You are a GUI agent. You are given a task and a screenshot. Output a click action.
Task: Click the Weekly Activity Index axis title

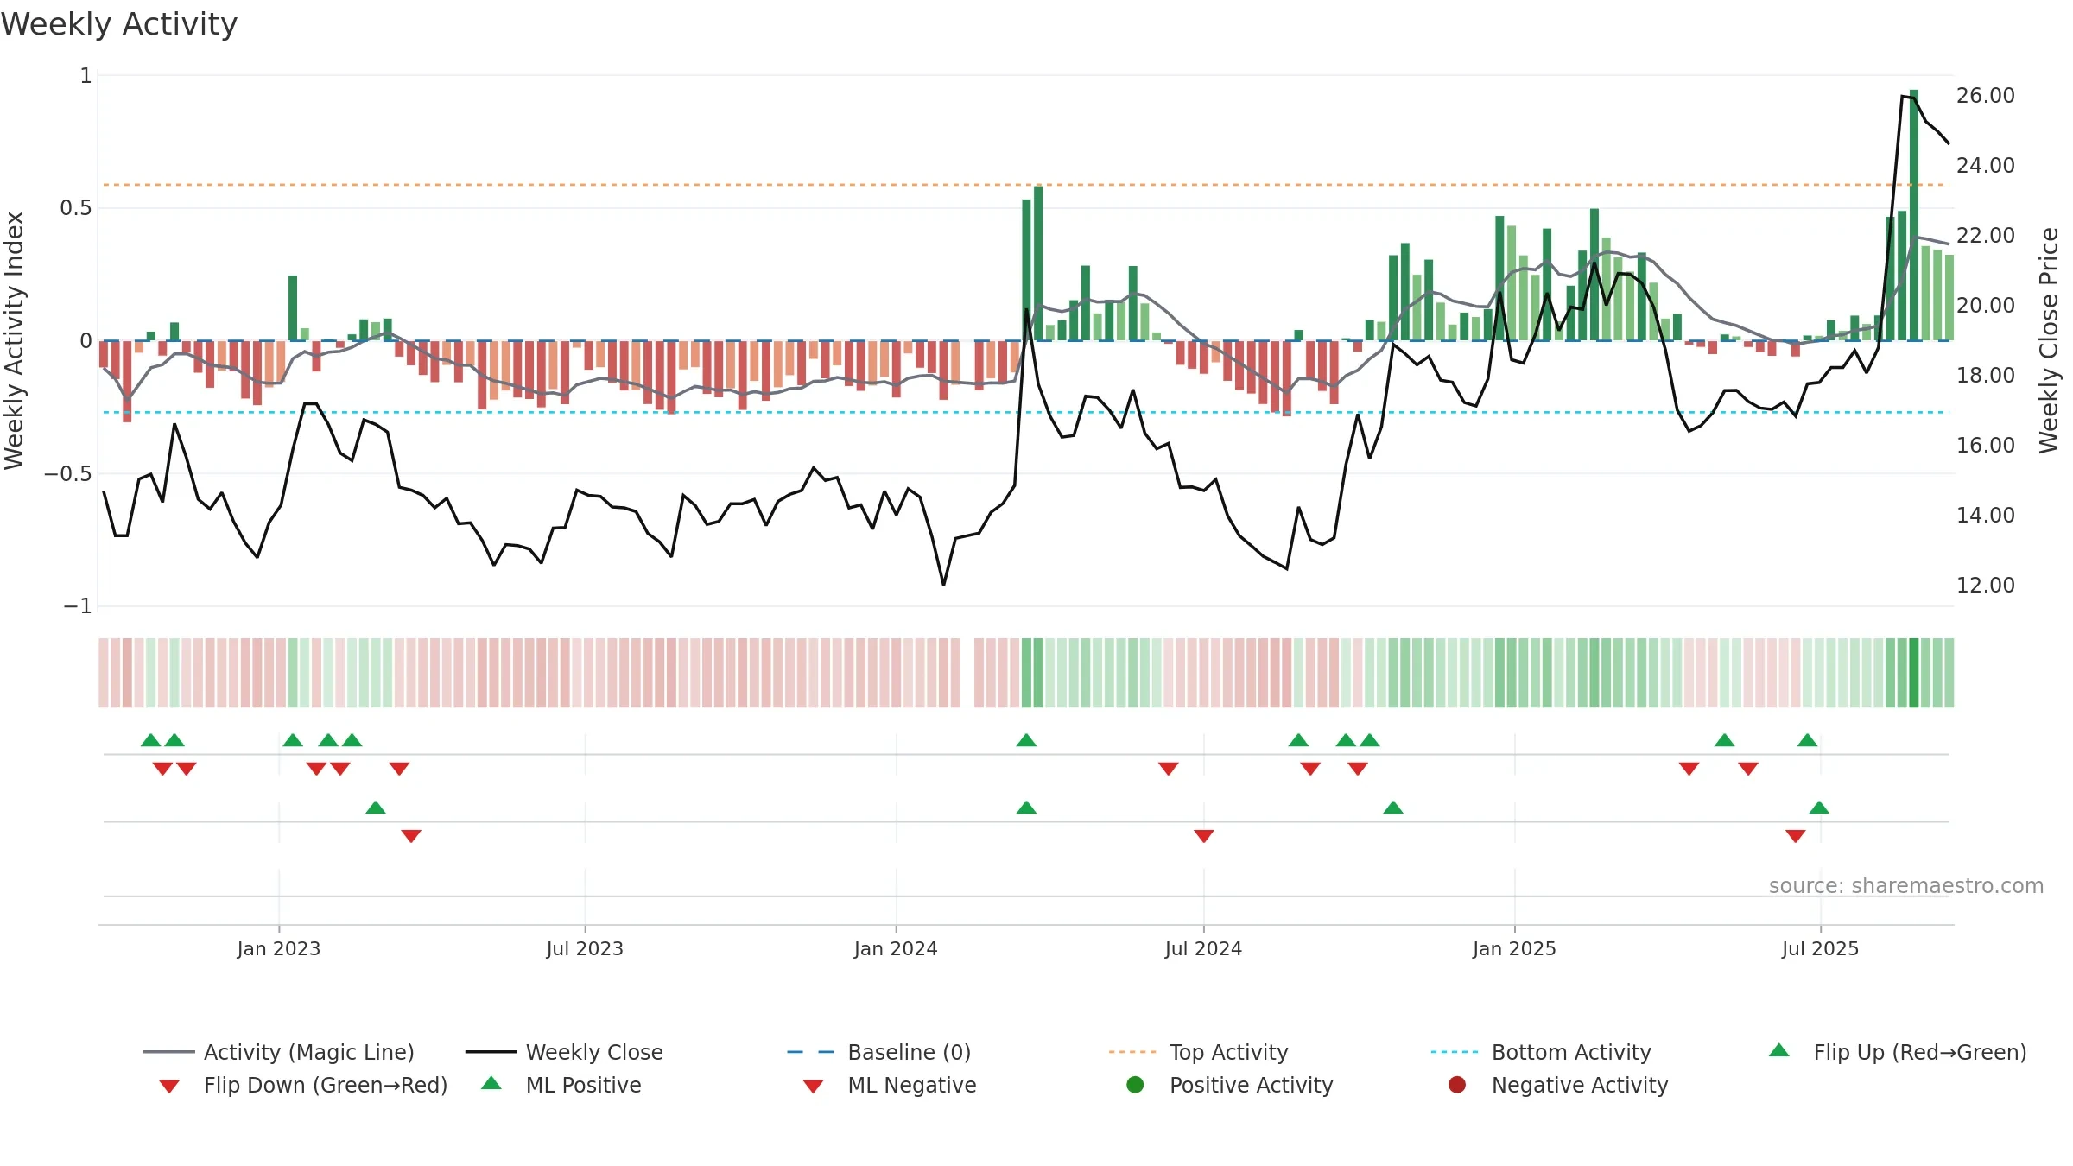click(14, 340)
